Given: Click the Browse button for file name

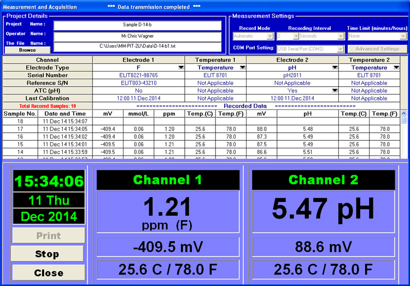Looking at the screenshot, I should click(x=27, y=50).
